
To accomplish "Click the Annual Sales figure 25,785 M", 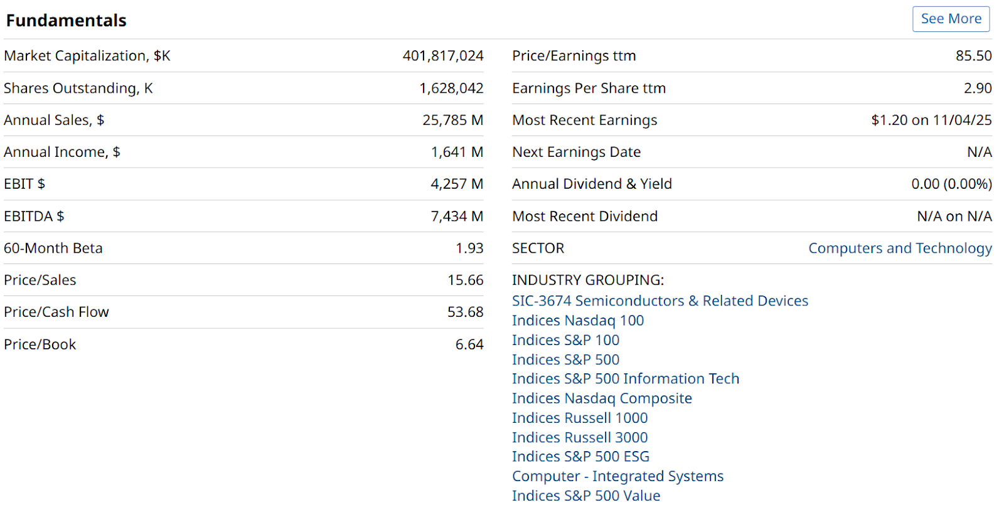I will tap(452, 120).
